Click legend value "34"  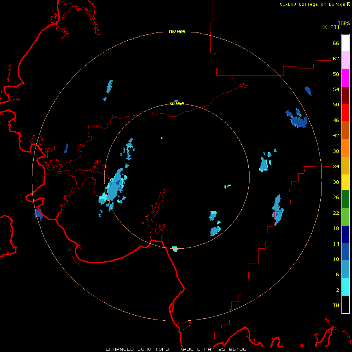point(336,167)
